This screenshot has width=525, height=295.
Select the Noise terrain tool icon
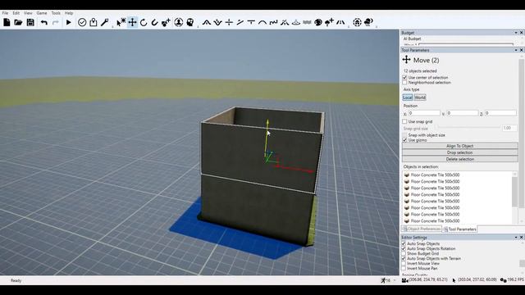click(273, 22)
